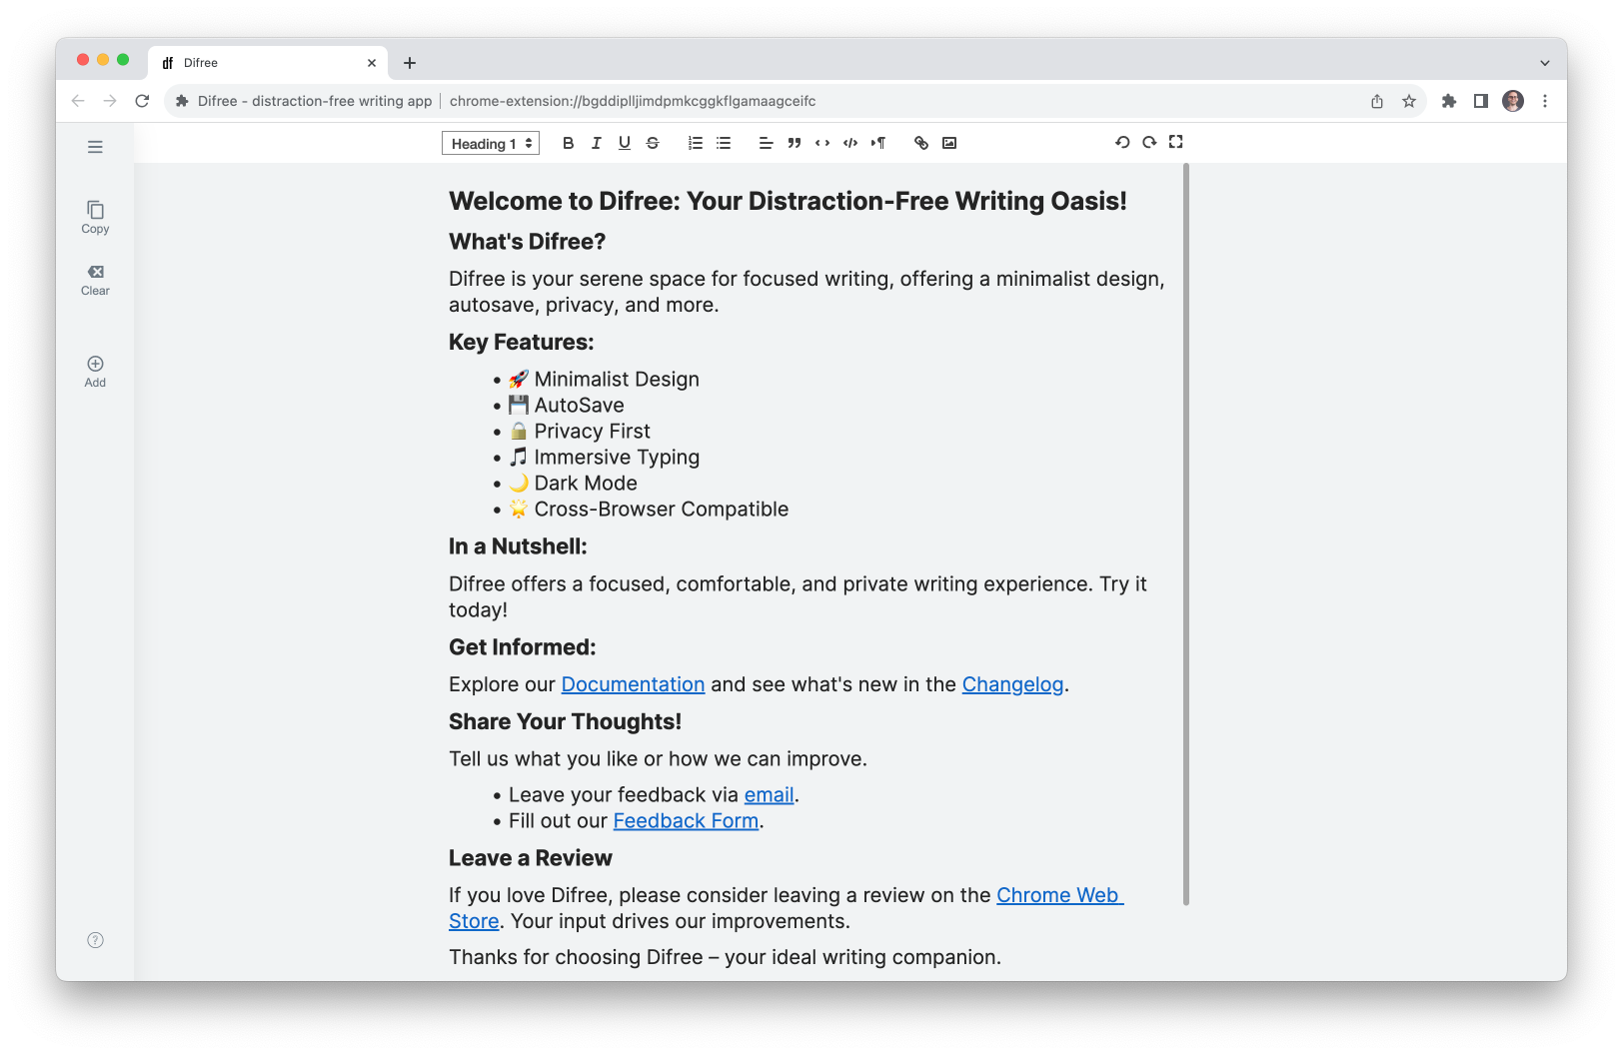Reload the page

142,101
